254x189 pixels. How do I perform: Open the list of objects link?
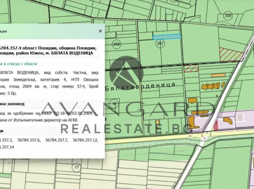click(x=18, y=64)
